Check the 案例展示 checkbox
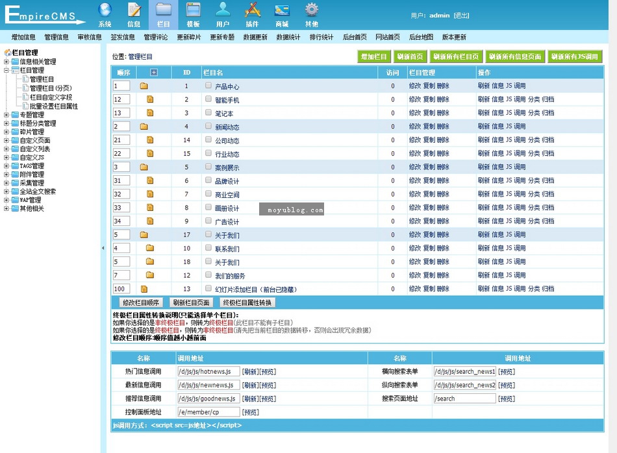 pyautogui.click(x=208, y=166)
